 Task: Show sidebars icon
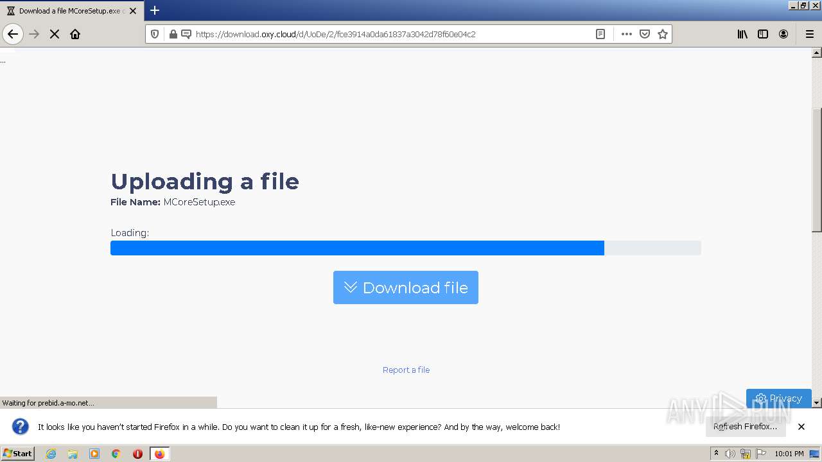pyautogui.click(x=763, y=34)
